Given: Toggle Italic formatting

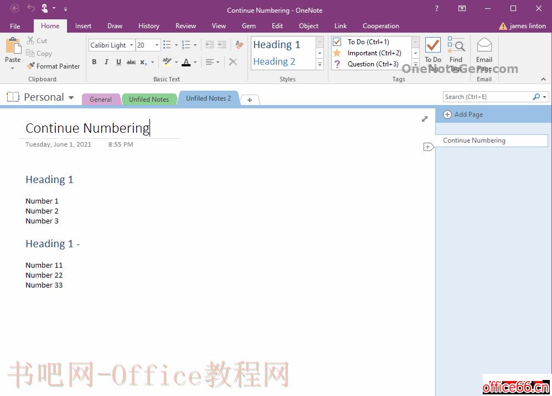Looking at the screenshot, I should point(106,62).
